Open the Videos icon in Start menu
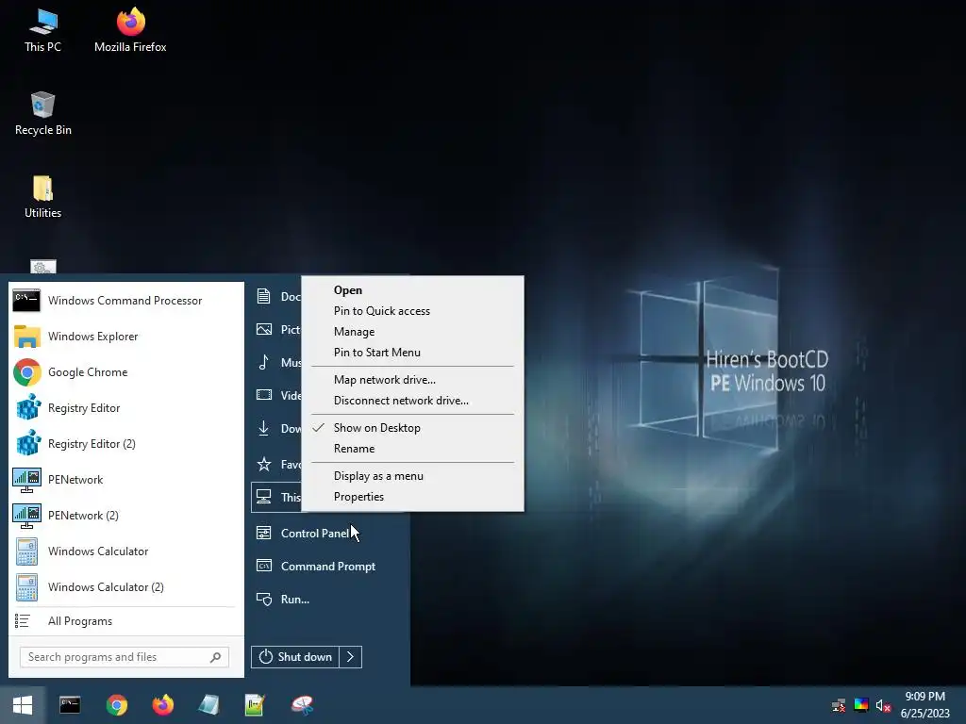This screenshot has width=966, height=724. [264, 395]
